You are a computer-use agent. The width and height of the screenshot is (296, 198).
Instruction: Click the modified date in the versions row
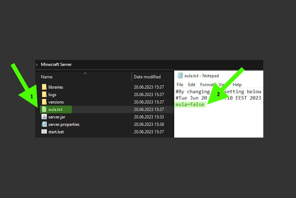click(x=149, y=102)
